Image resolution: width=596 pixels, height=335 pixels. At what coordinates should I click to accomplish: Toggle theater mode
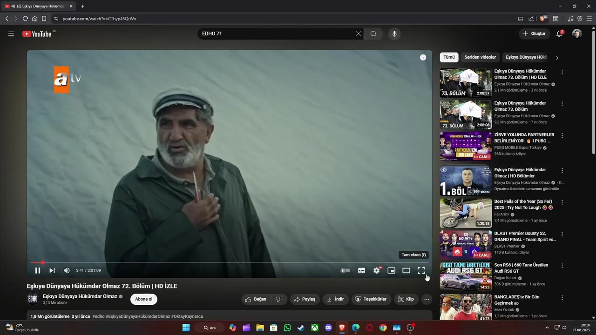[x=406, y=270]
